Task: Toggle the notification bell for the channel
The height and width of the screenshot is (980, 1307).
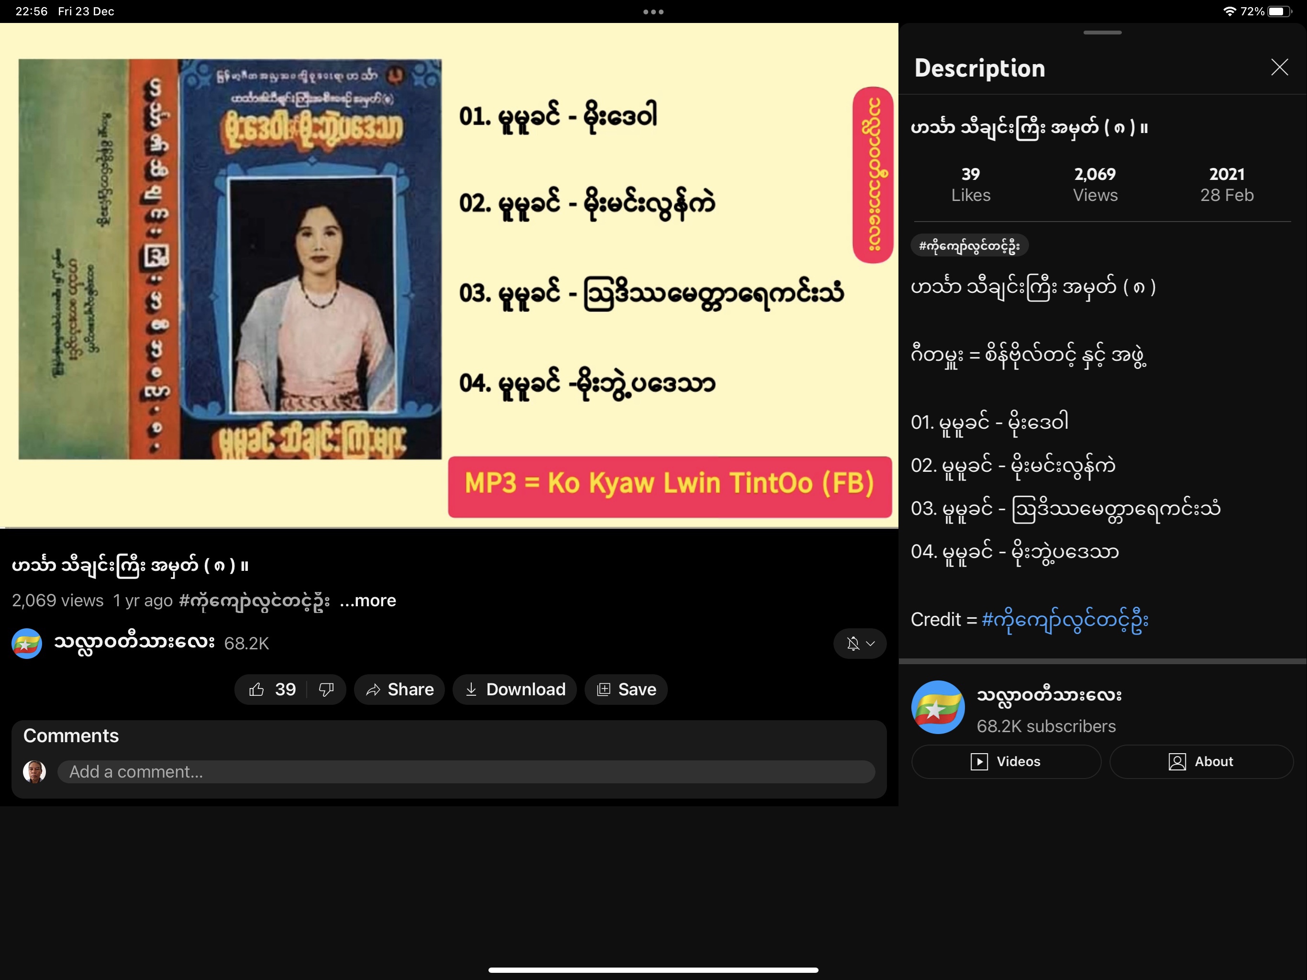Action: pos(853,643)
